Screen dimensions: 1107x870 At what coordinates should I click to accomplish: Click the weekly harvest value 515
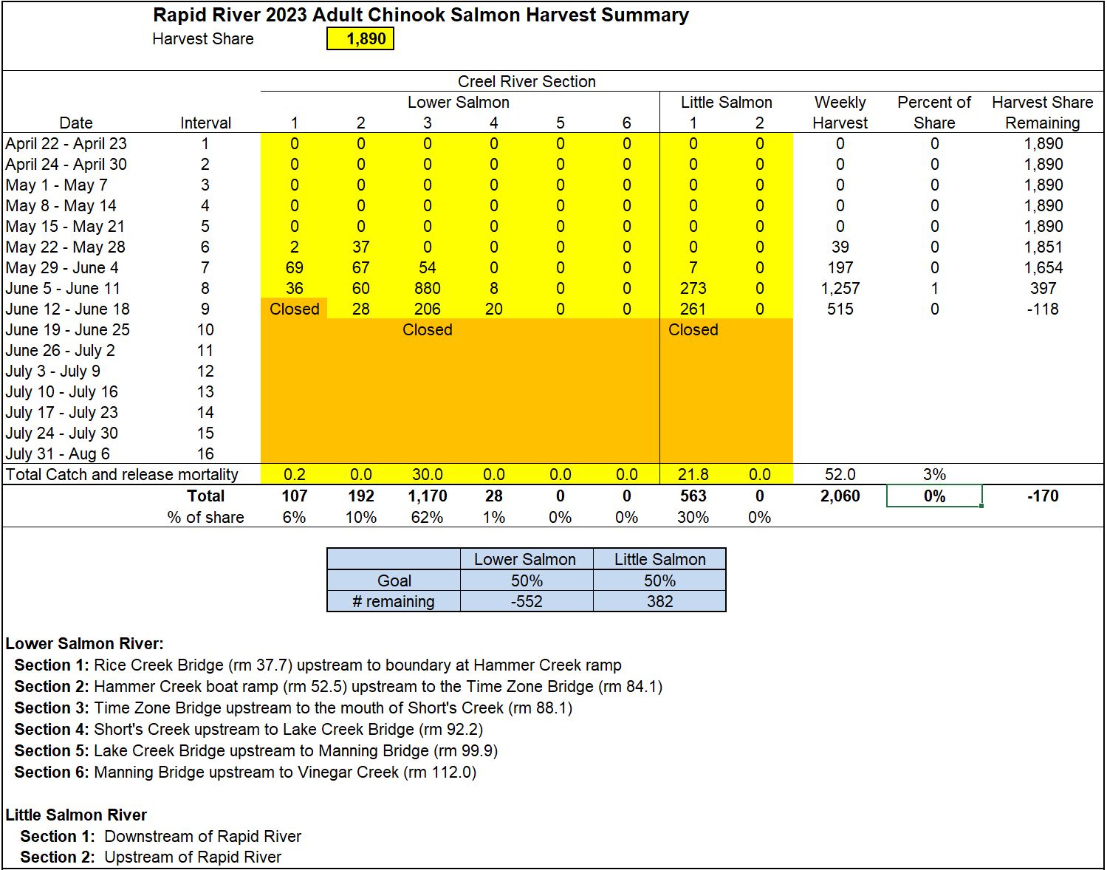pos(840,309)
